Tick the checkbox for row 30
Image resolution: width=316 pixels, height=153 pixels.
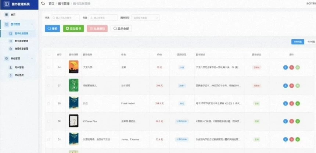tap(49, 121)
